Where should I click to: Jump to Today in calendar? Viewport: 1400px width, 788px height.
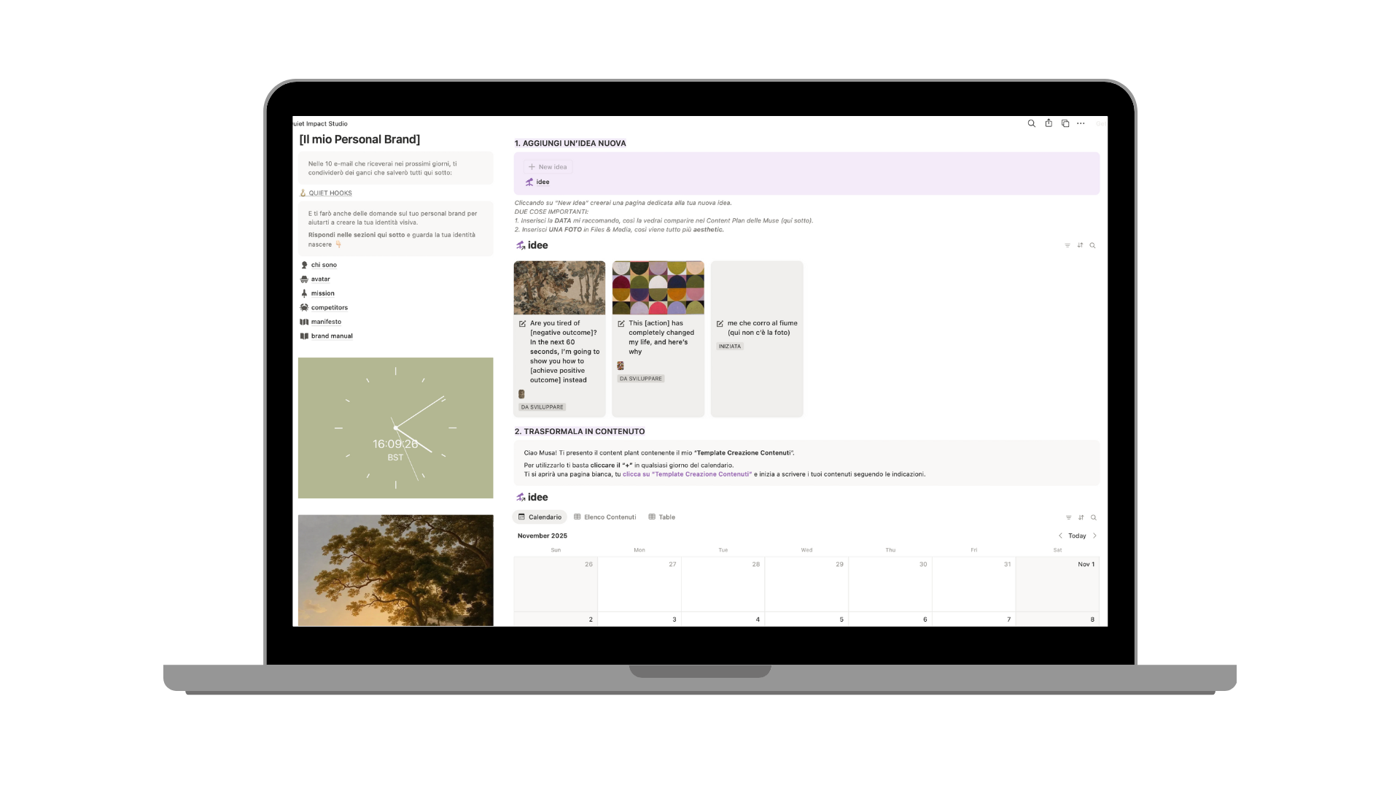point(1077,536)
